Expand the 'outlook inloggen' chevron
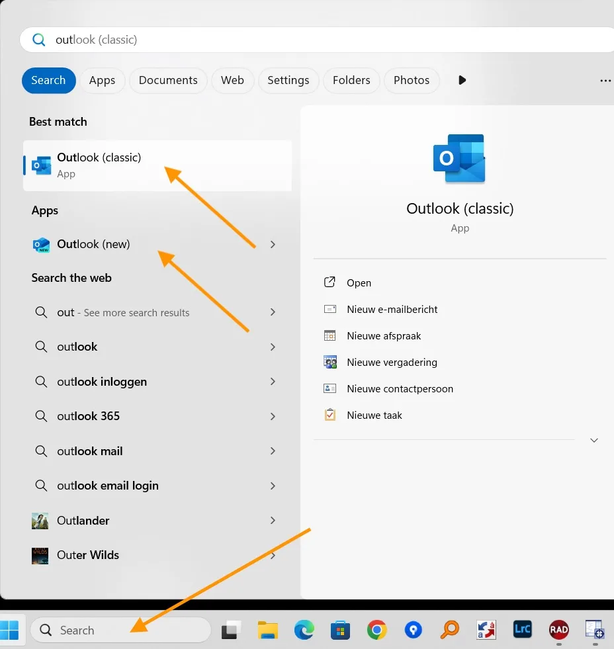 tap(273, 381)
